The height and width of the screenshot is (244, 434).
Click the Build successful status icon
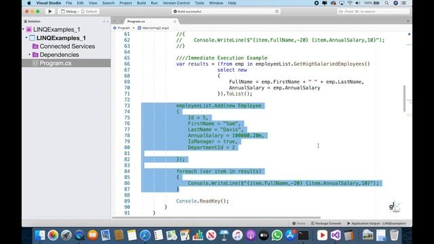(x=175, y=12)
